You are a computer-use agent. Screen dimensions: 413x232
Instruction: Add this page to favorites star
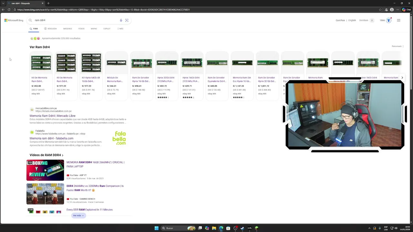coord(380,10)
